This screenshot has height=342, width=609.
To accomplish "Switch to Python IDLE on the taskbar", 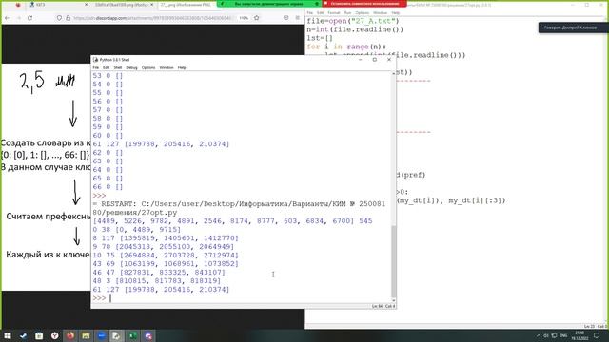I will pos(116,335).
